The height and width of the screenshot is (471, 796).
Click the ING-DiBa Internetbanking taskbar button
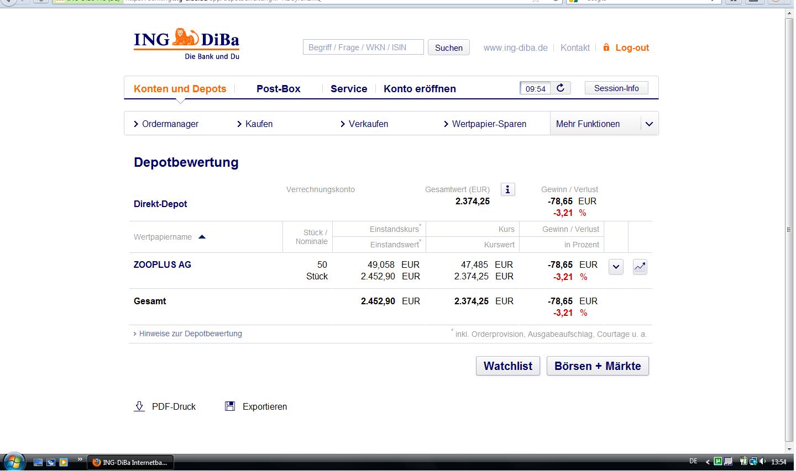(130, 462)
